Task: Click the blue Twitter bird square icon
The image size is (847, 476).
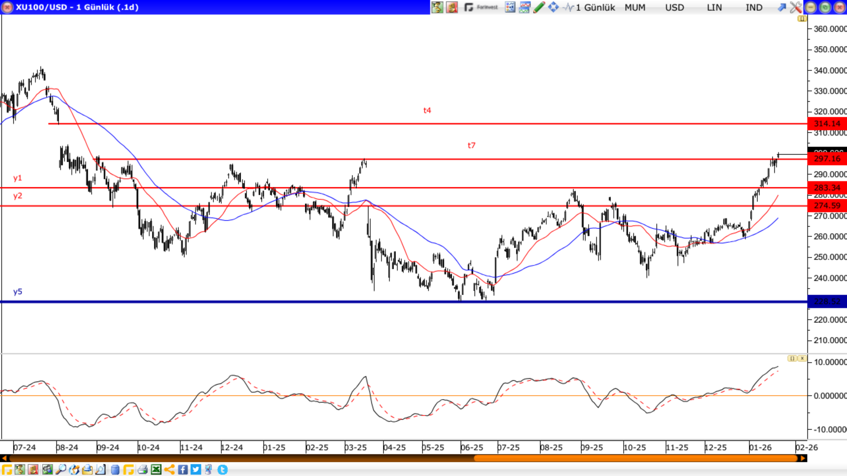Action: point(196,470)
